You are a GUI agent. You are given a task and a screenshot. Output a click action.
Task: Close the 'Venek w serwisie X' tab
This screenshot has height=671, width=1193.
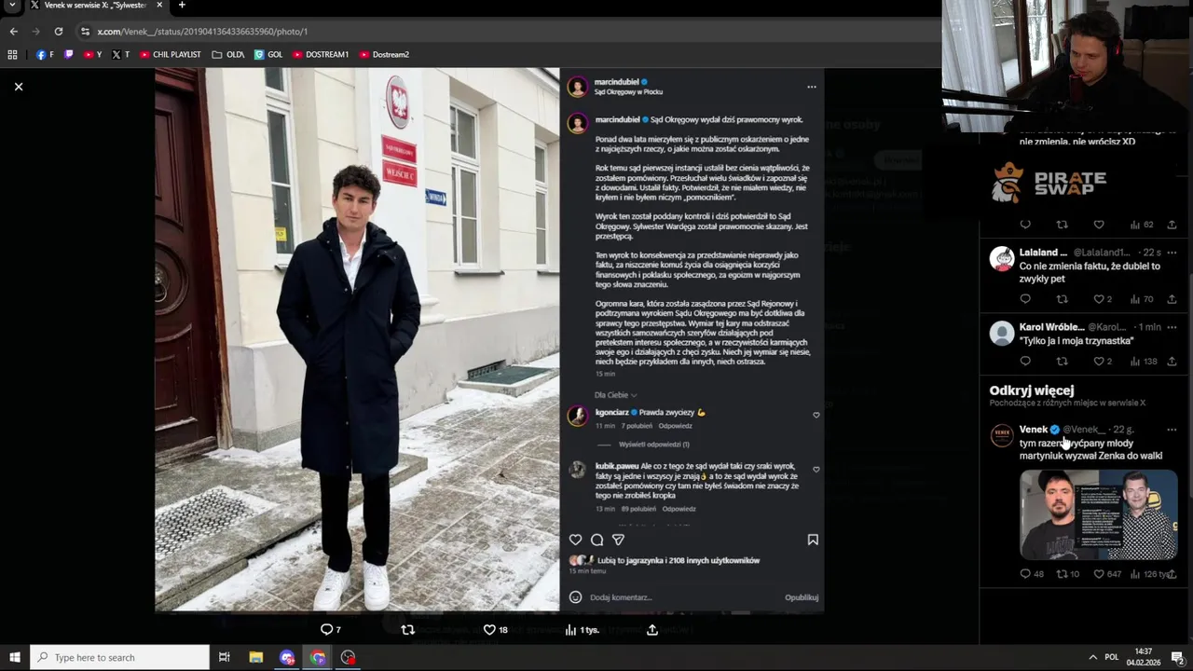[159, 5]
